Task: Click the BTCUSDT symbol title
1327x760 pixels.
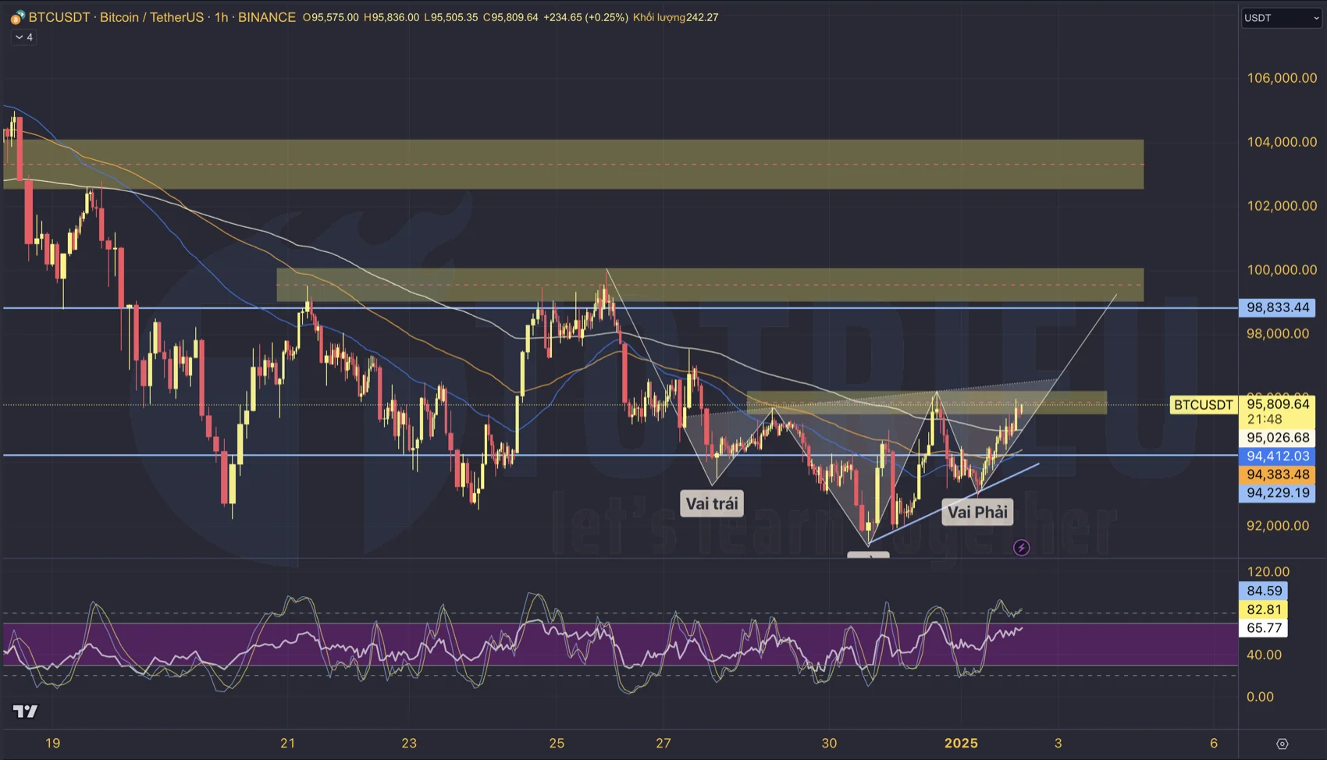Action: click(x=59, y=17)
